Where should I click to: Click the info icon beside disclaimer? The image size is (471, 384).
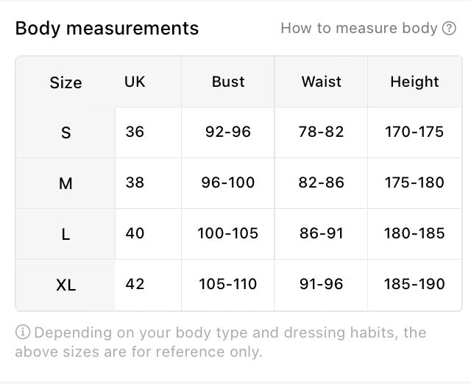point(23,333)
